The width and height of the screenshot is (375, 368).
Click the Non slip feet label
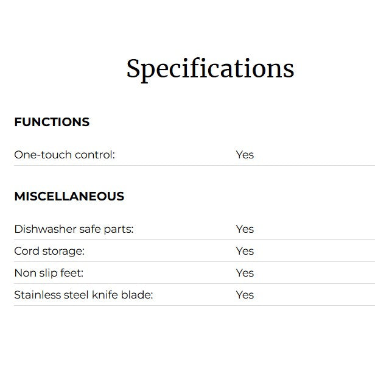click(49, 273)
